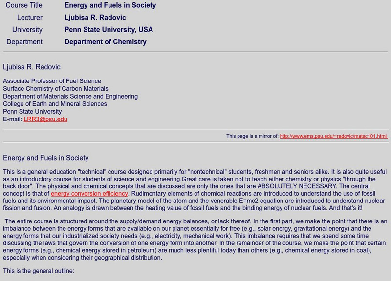Select 'Surface Chemistry of Carbon Materials' line
391x281 pixels.
pos(56,89)
